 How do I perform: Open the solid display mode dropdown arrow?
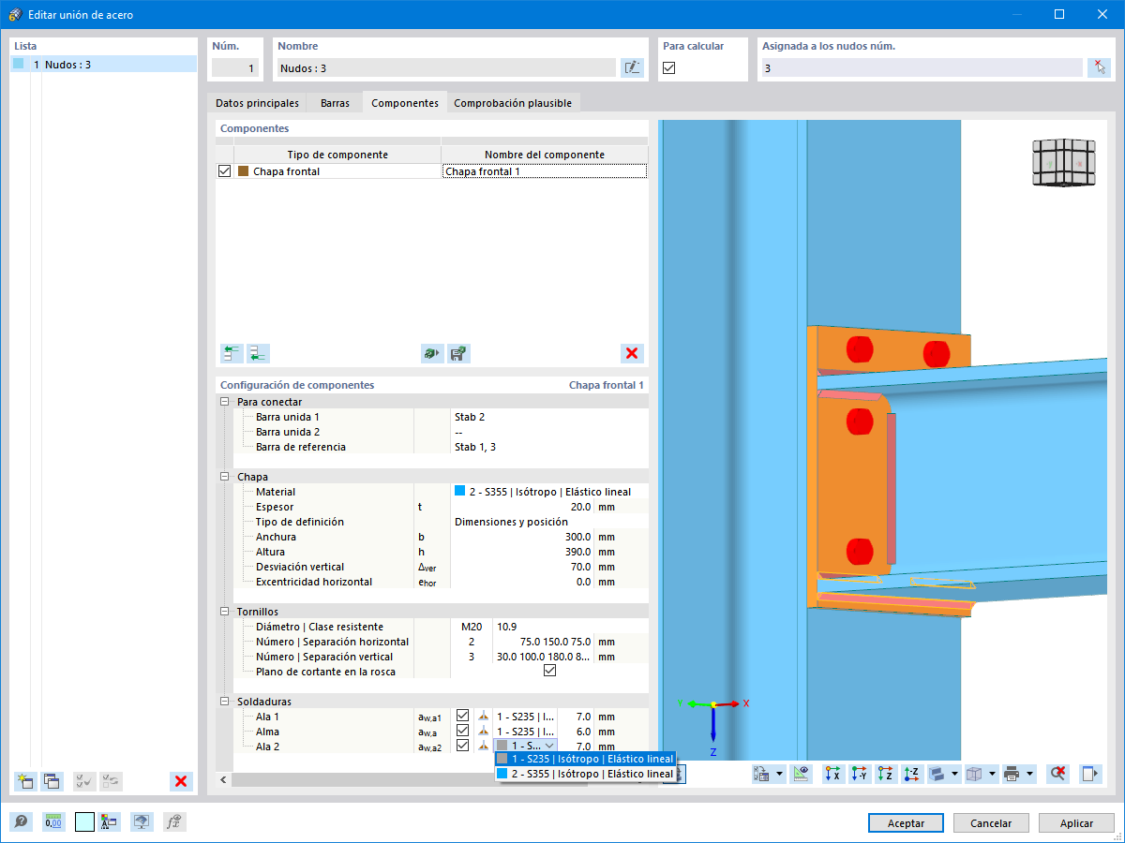click(x=954, y=774)
